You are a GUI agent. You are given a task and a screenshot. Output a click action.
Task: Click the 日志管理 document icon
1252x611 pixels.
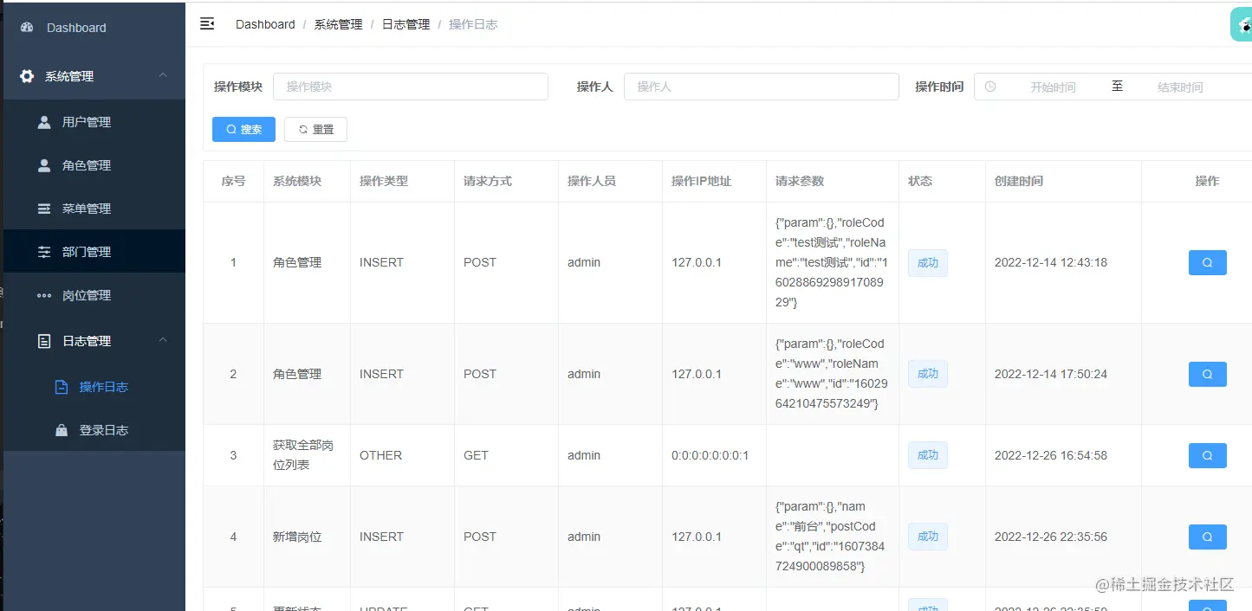click(x=44, y=341)
